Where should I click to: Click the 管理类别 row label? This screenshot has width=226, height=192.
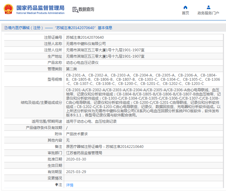tap(55, 69)
